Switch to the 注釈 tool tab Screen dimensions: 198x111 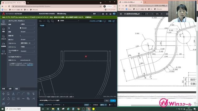click(x=10, y=89)
